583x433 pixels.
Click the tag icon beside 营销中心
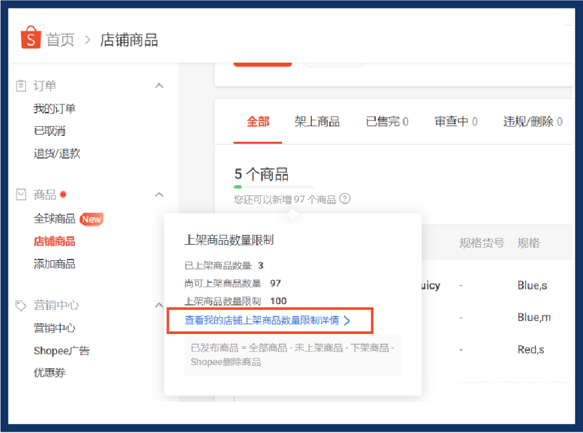click(x=22, y=305)
